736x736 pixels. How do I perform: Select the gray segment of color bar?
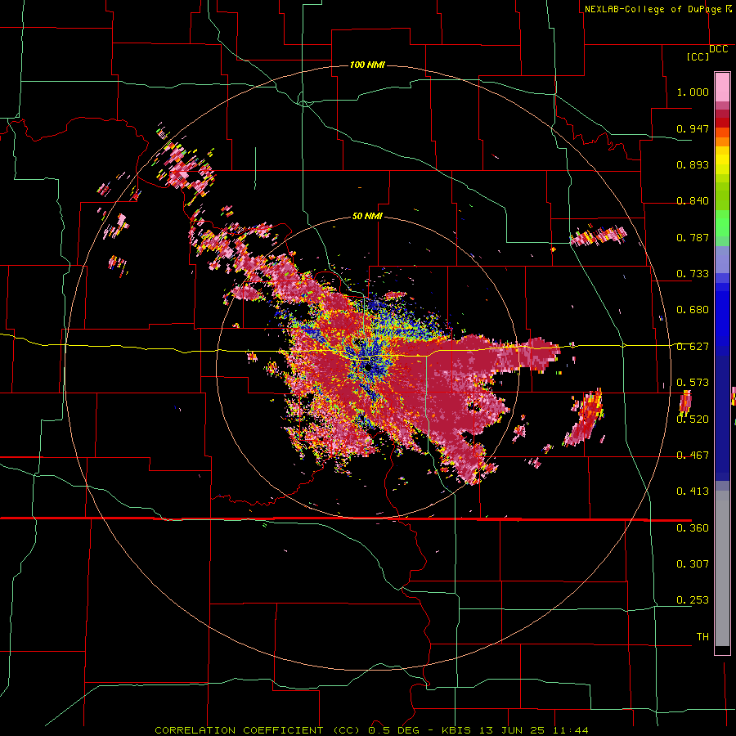tap(722, 568)
